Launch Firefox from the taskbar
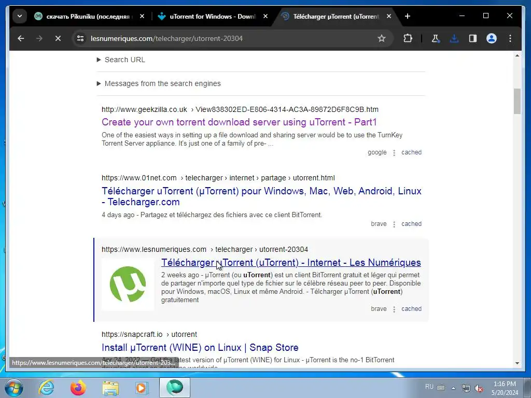 78,388
